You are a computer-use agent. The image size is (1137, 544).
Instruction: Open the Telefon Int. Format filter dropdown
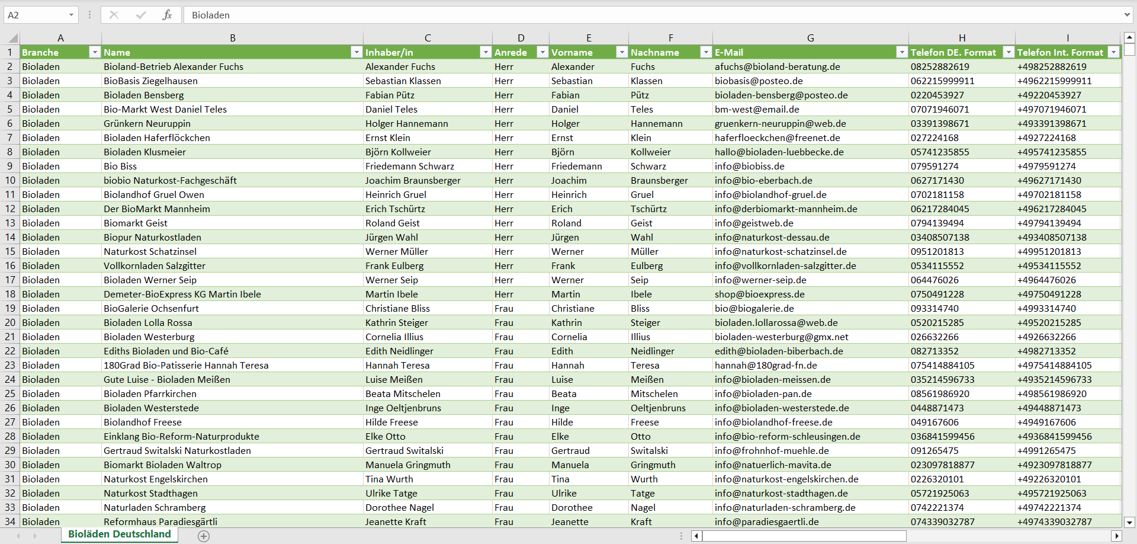tap(1114, 52)
